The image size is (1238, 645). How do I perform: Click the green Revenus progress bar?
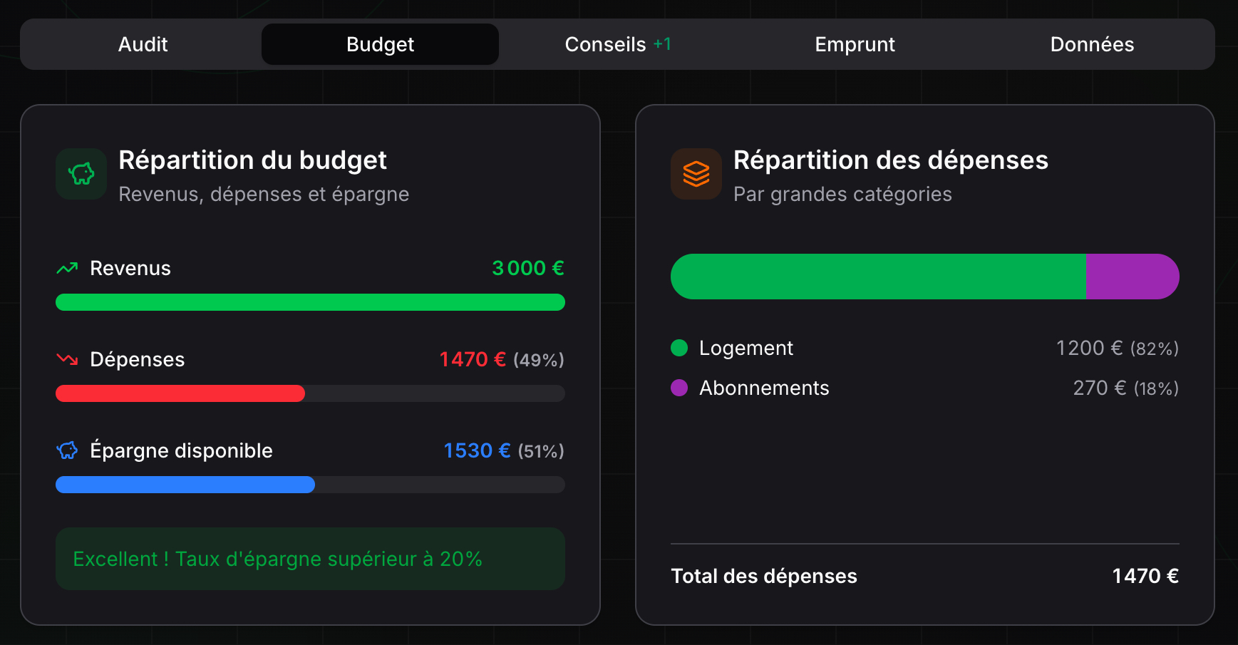coord(310,302)
